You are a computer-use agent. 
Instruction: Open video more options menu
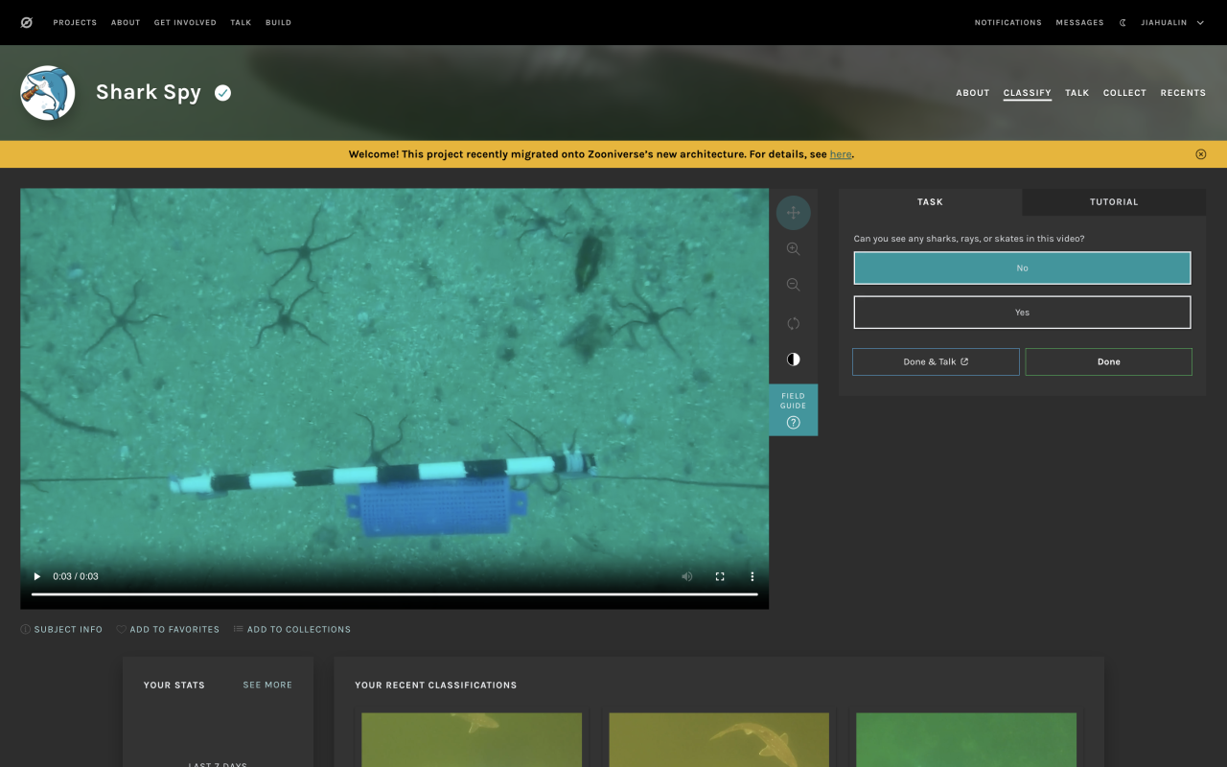[752, 576]
